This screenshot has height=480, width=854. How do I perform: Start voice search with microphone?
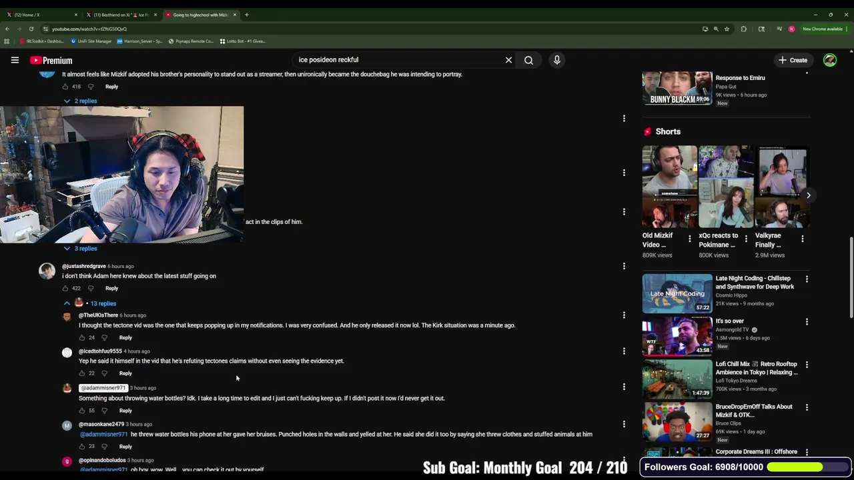pos(557,60)
